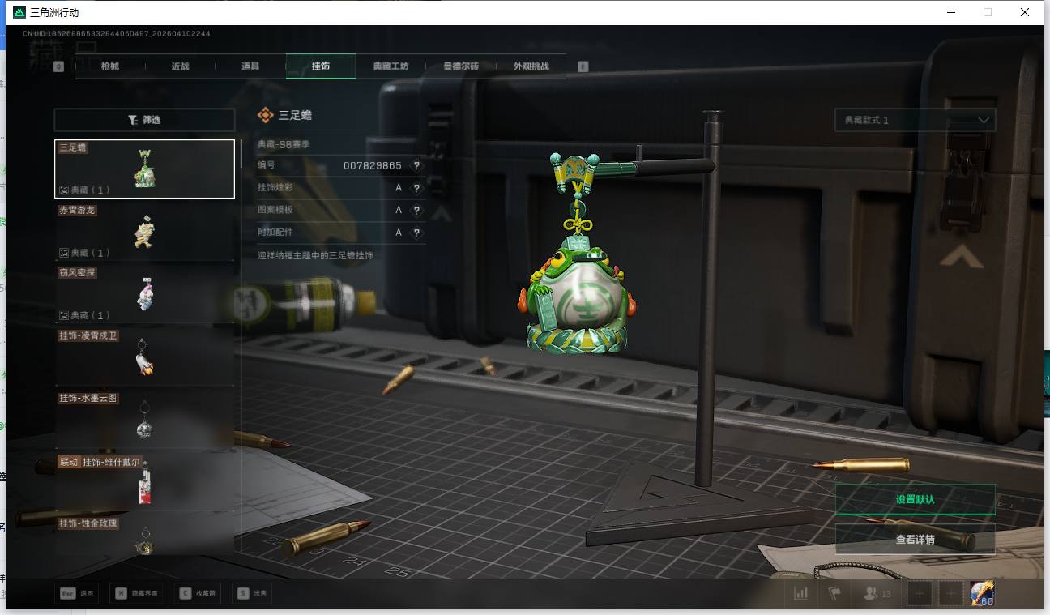The image size is (1050, 615).
Task: Select the 窃风密探 charm in the list
Action: (144, 293)
